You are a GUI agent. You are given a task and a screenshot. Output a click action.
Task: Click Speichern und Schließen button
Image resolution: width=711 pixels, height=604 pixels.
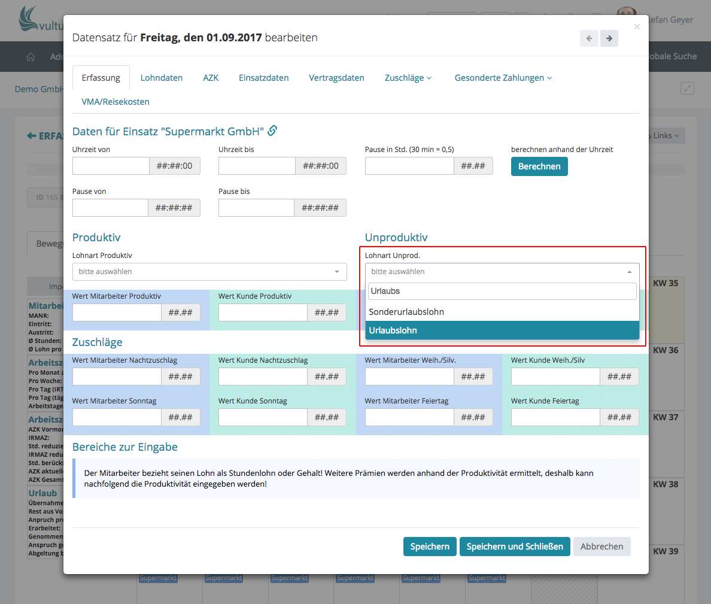515,547
